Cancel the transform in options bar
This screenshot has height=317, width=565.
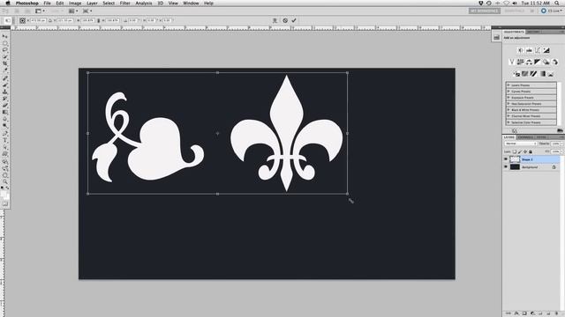coord(285,20)
